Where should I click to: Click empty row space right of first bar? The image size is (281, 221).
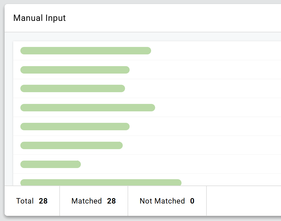pos(215,51)
